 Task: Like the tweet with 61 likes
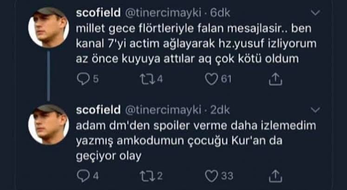point(212,80)
